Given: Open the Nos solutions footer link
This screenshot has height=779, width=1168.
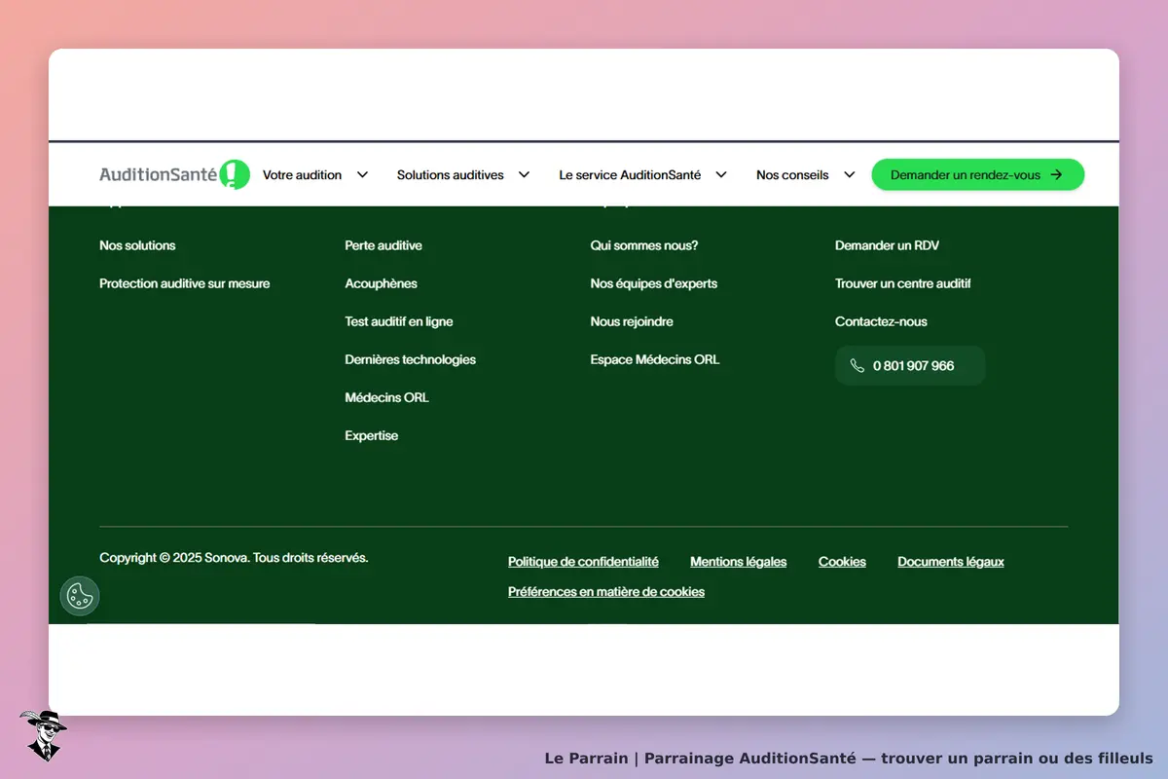Looking at the screenshot, I should pos(137,245).
